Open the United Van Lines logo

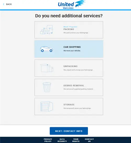[72, 5]
